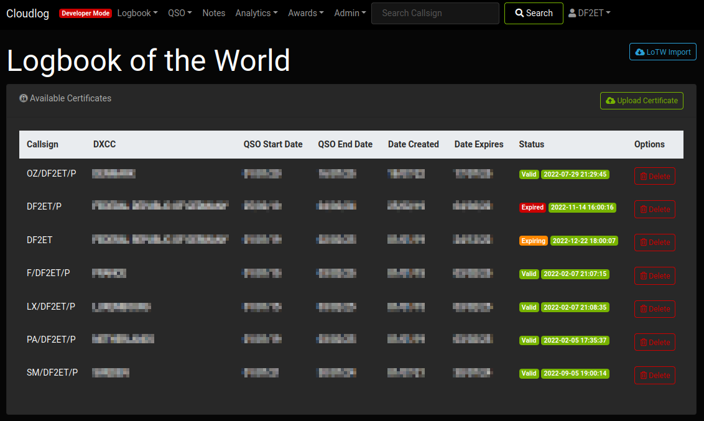Viewport: 704px width, 421px height.
Task: Open the Notes menu item
Action: pos(214,13)
